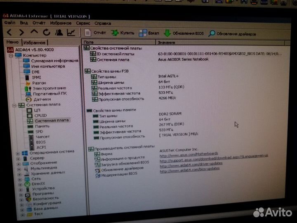Select Имя компьютера tree item

pos(48,66)
